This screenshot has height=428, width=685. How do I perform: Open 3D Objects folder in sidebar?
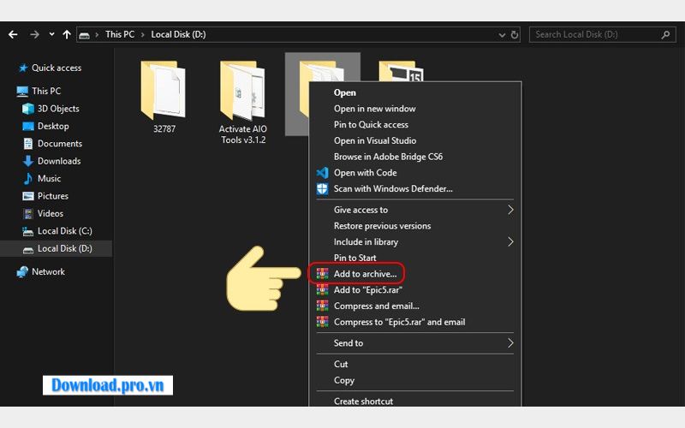pos(58,109)
